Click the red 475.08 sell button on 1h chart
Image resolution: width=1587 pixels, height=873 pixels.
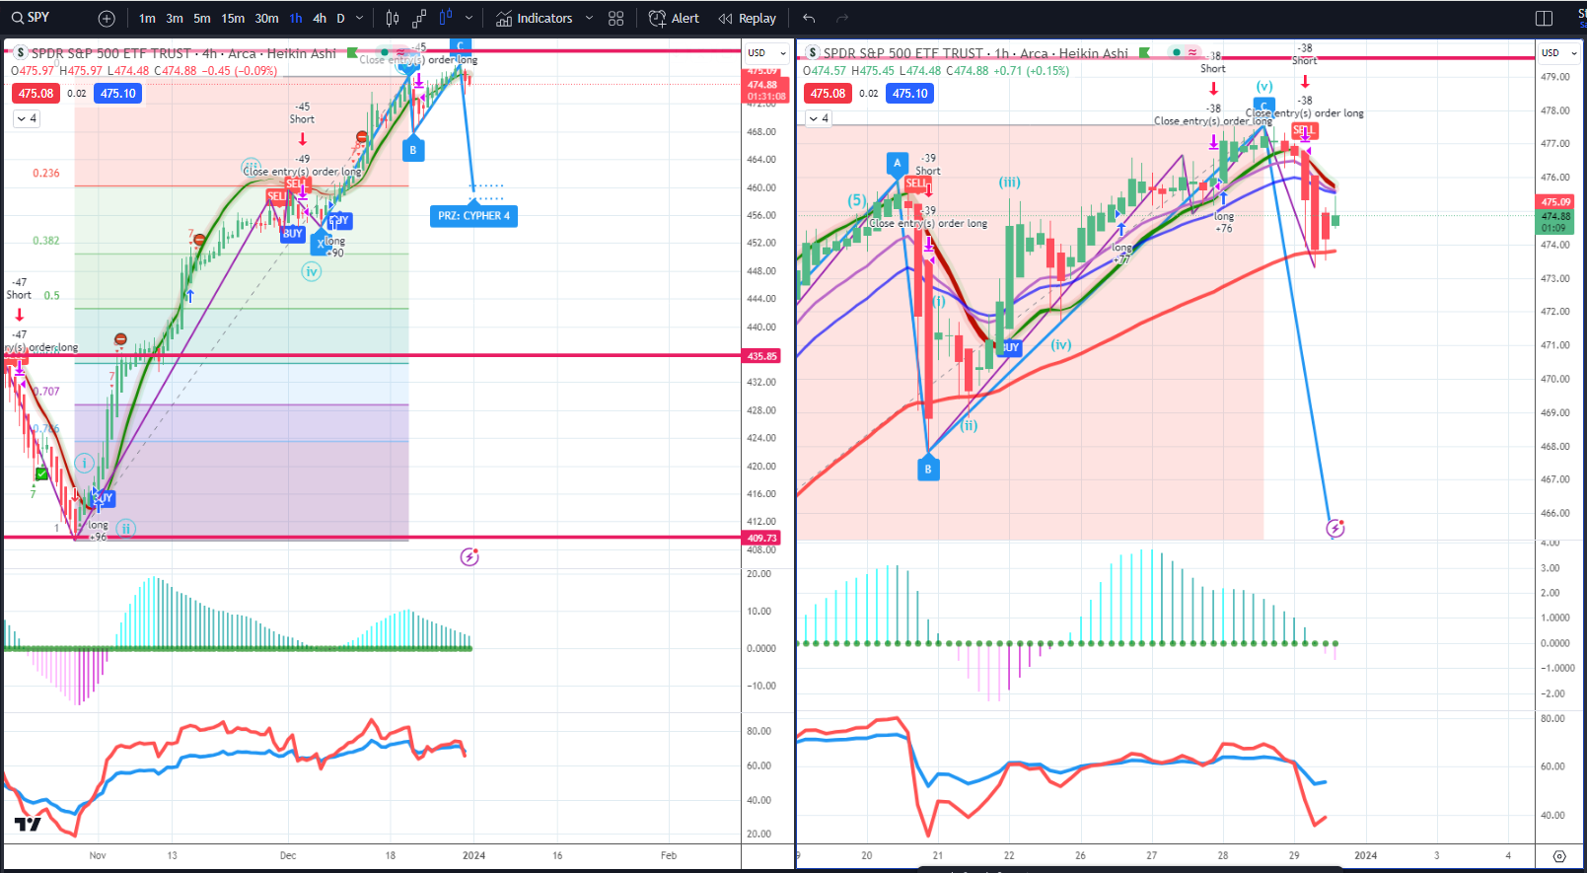tap(828, 94)
